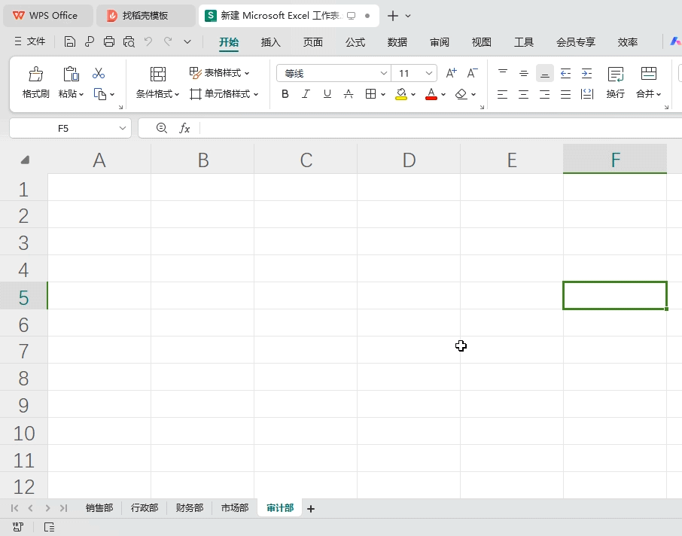This screenshot has width=682, height=536.
Task: Click the Decrease Indent icon
Action: pos(565,73)
